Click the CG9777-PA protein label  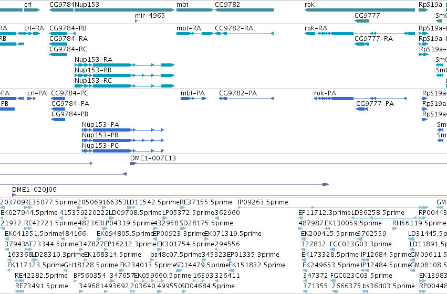tap(375, 104)
